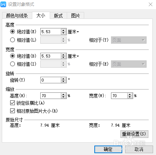Increase absolute height with up spinner arrow

click(x=63, y=31)
